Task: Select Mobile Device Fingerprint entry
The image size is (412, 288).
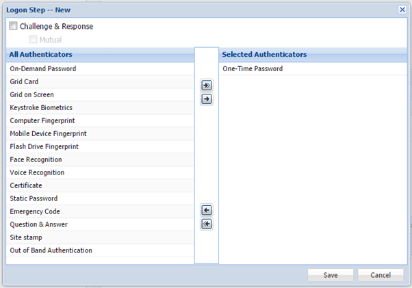Action: click(48, 134)
